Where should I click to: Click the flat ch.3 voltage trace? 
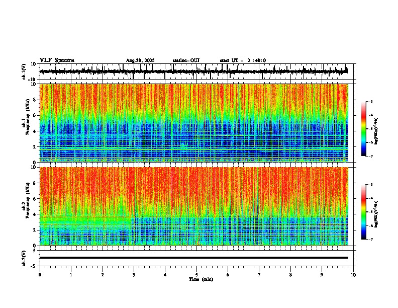pos(194,258)
